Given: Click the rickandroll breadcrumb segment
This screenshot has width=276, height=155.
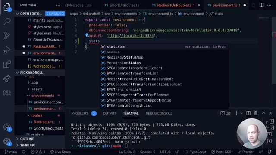Looking at the screenshot, I should pyautogui.click(x=91, y=14).
